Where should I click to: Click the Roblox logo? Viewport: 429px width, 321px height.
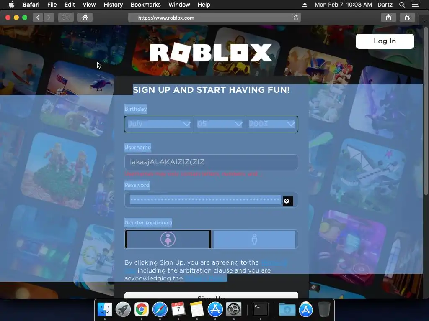[211, 53]
